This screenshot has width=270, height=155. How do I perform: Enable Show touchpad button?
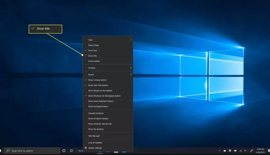108,106
